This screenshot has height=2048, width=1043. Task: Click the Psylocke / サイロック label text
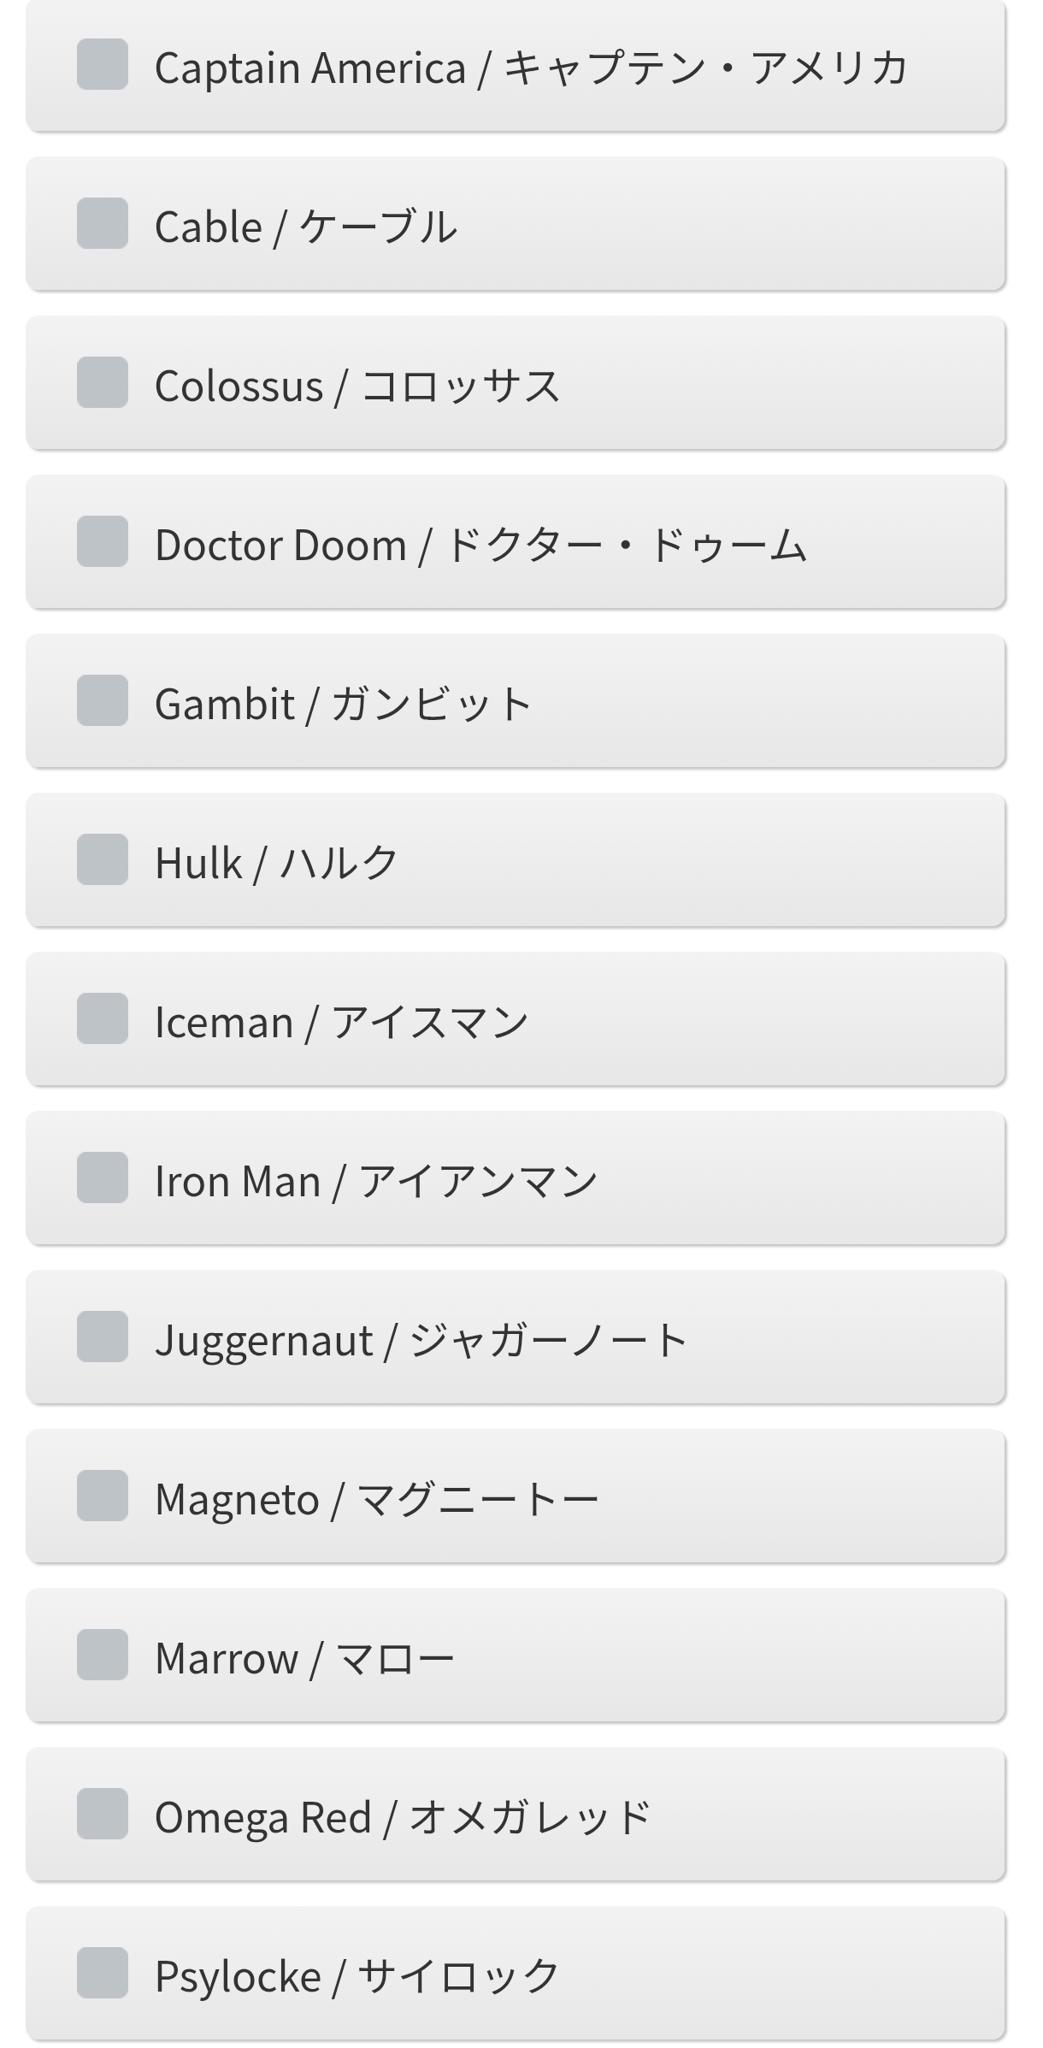point(357,1977)
